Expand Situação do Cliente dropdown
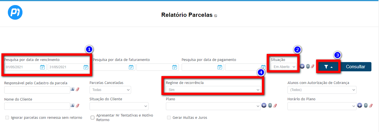Viewport: 379px width, 132px height. 119,106
